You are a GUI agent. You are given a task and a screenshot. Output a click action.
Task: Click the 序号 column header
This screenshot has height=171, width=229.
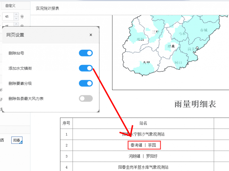click(x=66, y=123)
